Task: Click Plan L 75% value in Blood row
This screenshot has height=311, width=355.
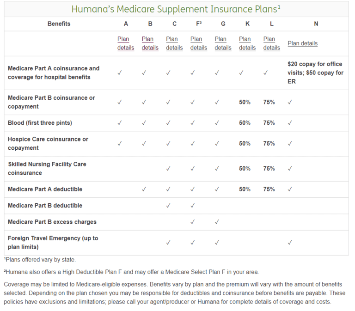Action: tap(269, 123)
